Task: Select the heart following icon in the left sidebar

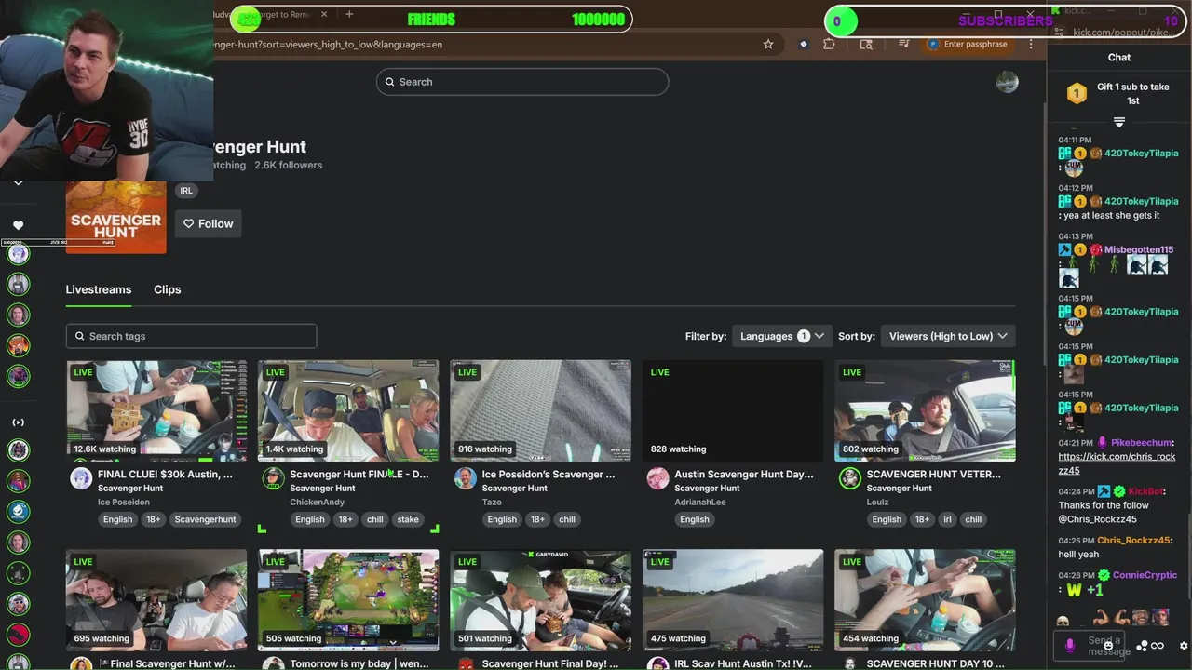Action: coord(18,225)
